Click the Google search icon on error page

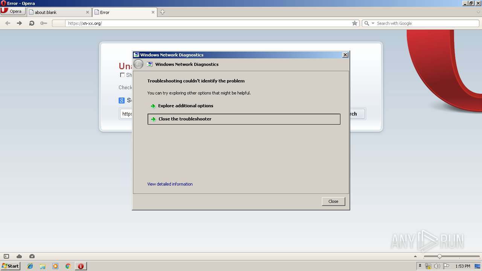point(122,100)
